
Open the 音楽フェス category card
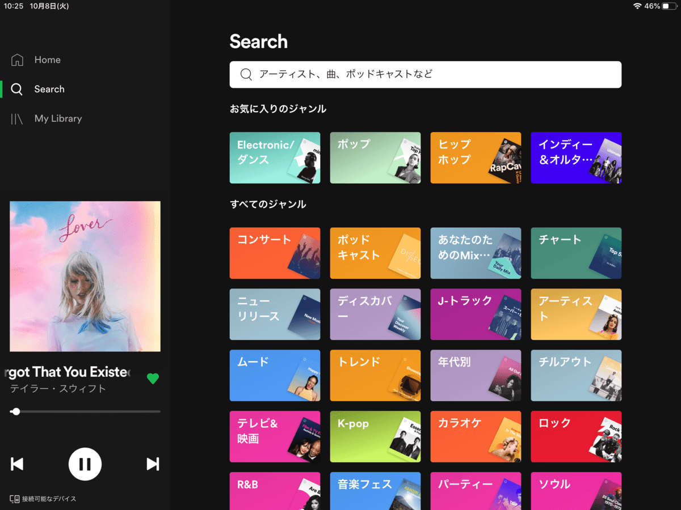(x=375, y=491)
